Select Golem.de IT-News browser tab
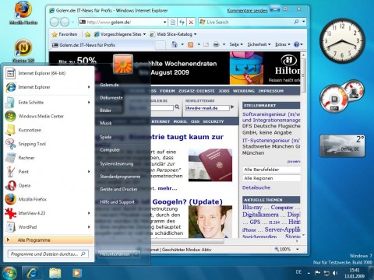The image size is (374, 280). point(103,45)
